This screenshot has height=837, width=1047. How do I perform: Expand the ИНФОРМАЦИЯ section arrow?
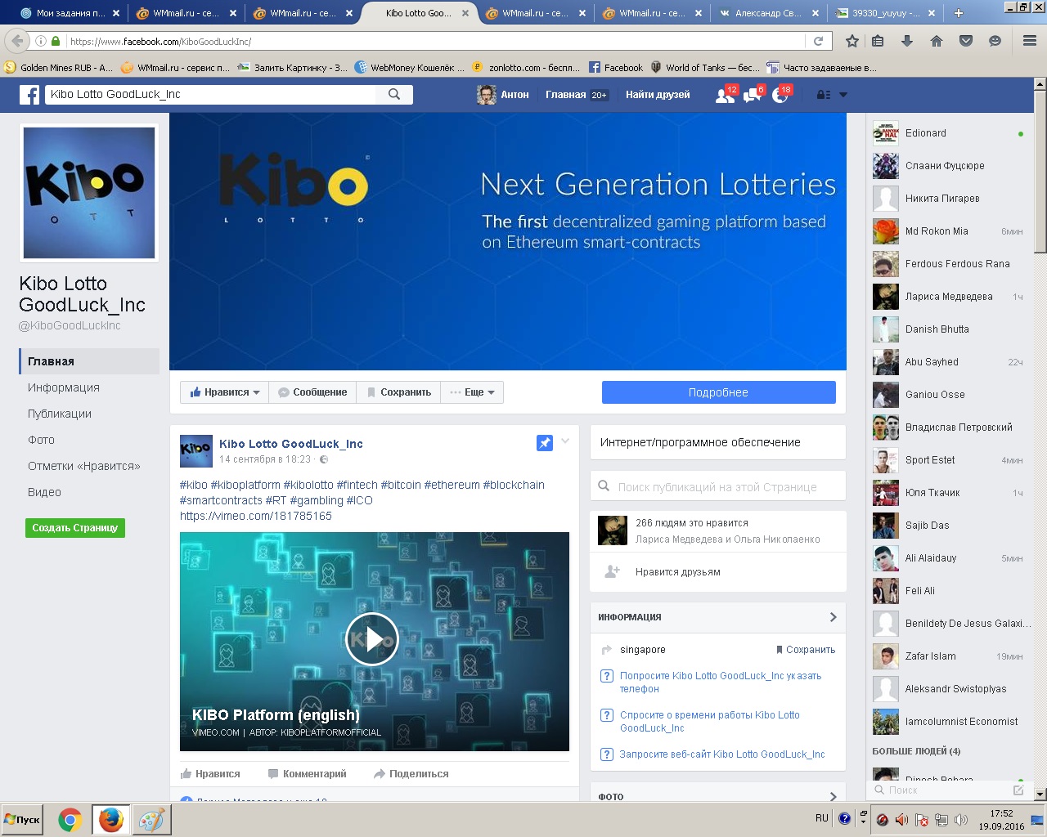(x=833, y=617)
